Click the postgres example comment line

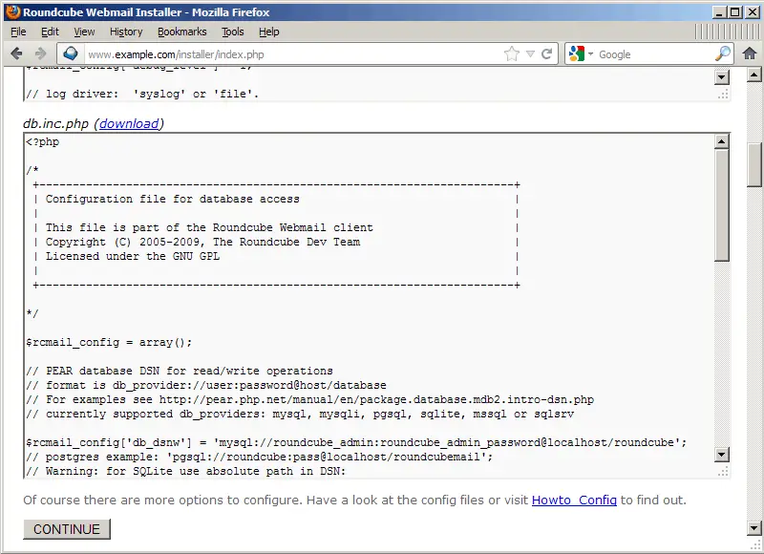(259, 457)
